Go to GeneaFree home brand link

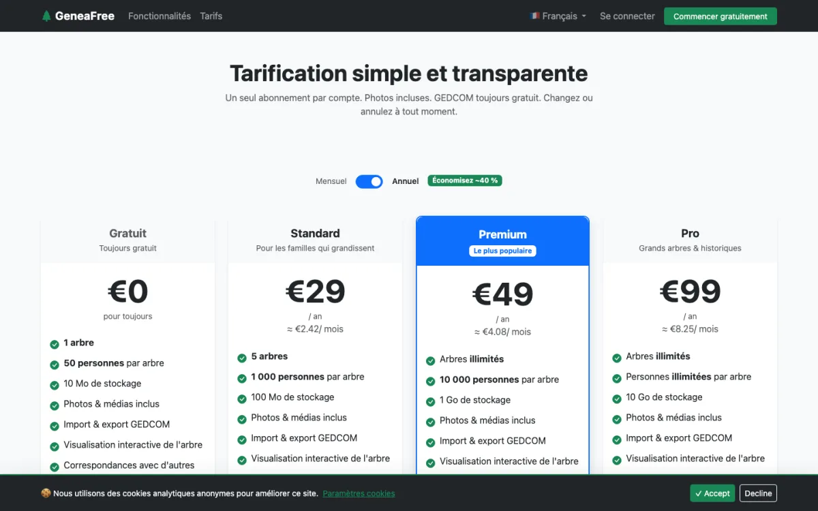(78, 16)
